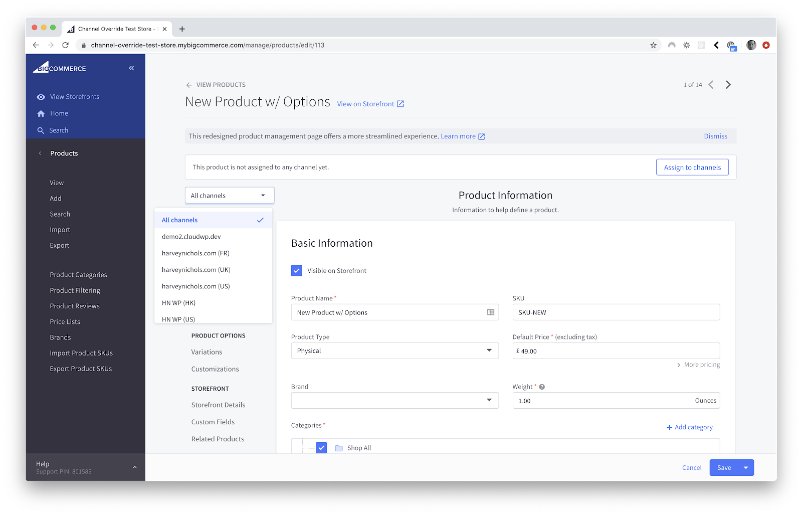Click into the Default Price field
The height and width of the screenshot is (515, 802).
pos(616,351)
